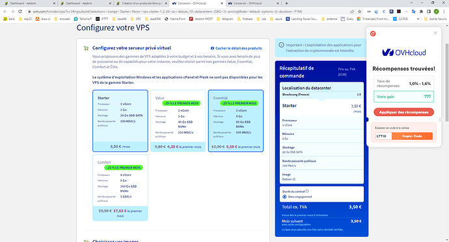The image size is (449, 242).
Task: Select the Value VPS plan card
Action: pos(178,121)
